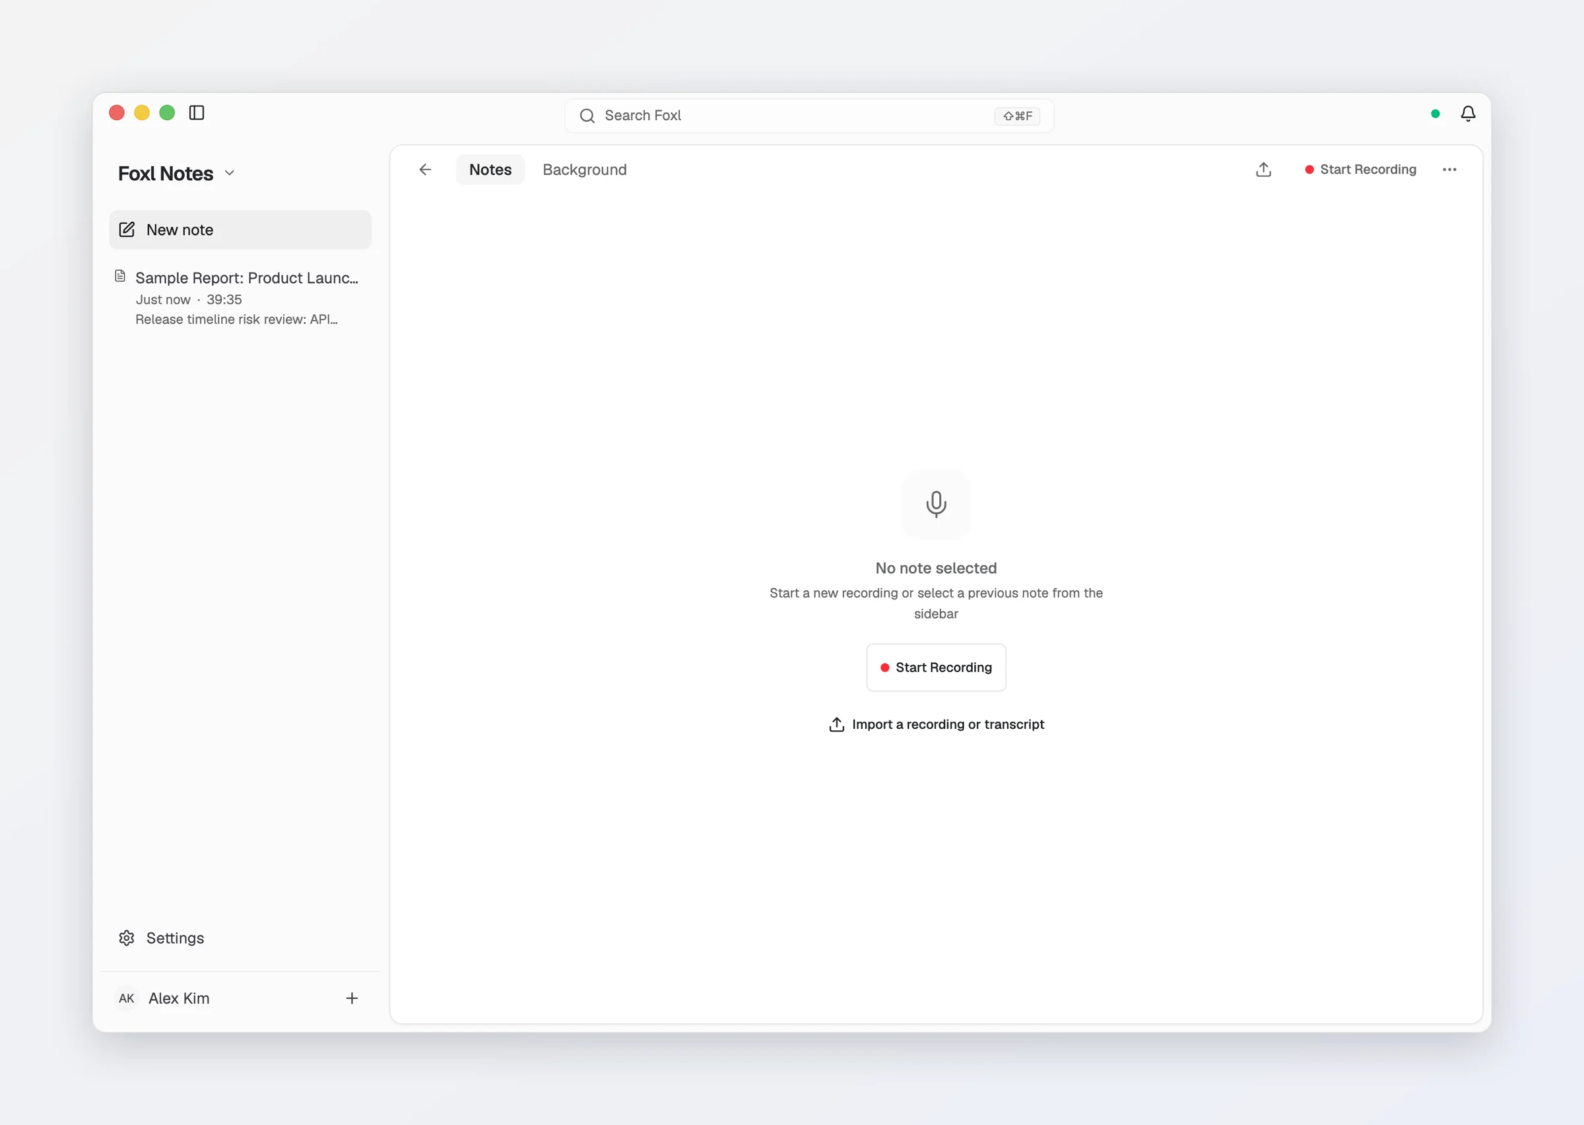Click the Settings gear icon

point(127,938)
